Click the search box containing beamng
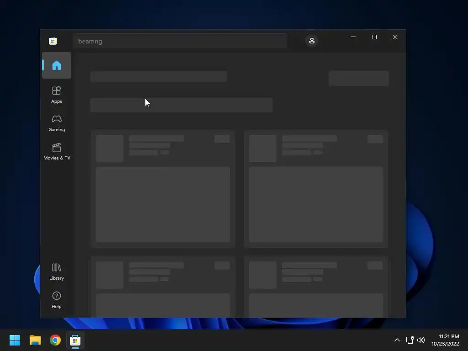Image resolution: width=468 pixels, height=351 pixels. click(x=180, y=41)
